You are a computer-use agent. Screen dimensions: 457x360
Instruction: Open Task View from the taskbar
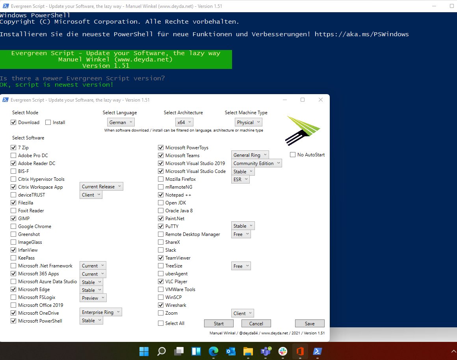(178, 351)
